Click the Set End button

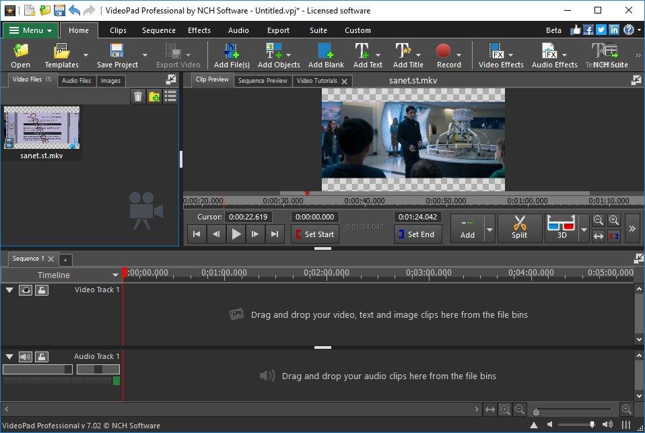coord(418,234)
